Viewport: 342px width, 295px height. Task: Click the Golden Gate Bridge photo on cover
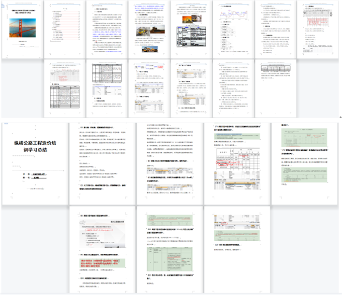(23, 28)
